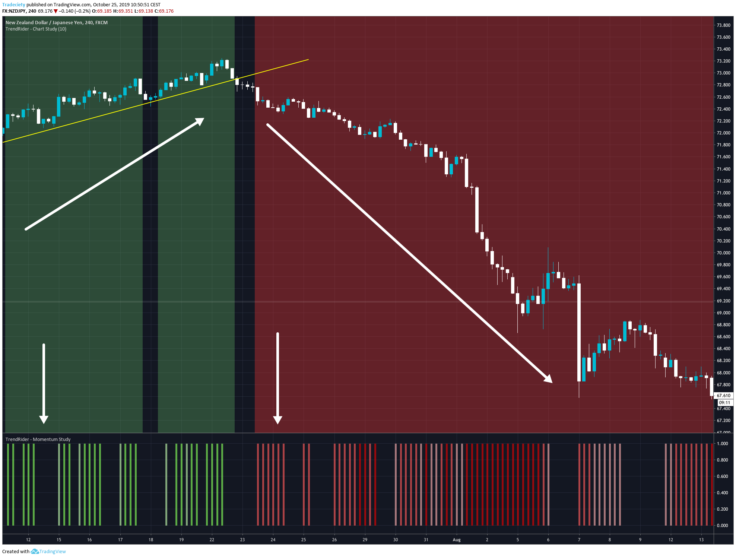Click the 73.800 value on the price scale
Screen dimensions: 736x558
pyautogui.click(x=724, y=26)
